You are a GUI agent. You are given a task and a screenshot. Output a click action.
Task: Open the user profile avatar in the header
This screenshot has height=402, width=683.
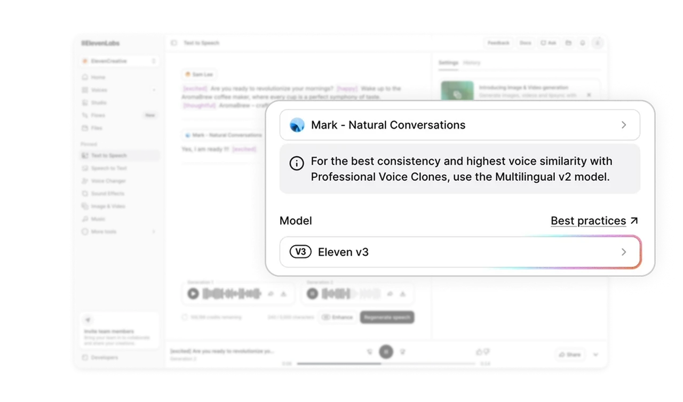[598, 43]
